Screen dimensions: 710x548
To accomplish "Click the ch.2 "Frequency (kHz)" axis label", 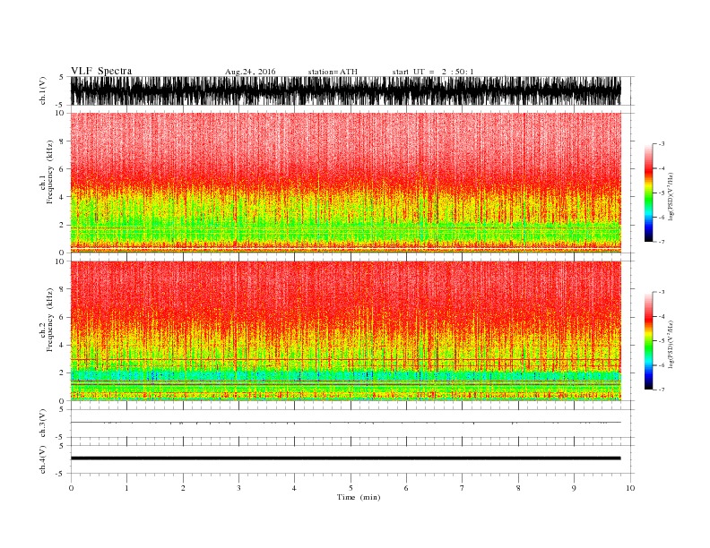I will click(50, 320).
